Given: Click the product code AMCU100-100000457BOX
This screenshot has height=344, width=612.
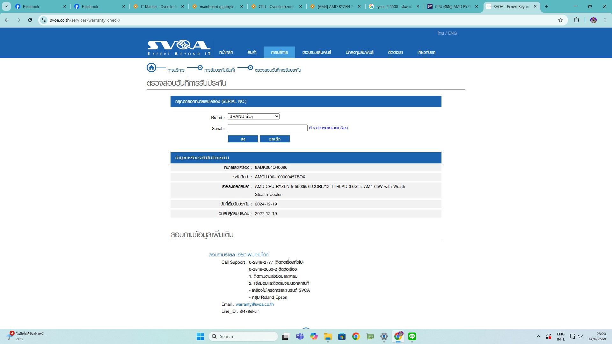Looking at the screenshot, I should coord(280,177).
